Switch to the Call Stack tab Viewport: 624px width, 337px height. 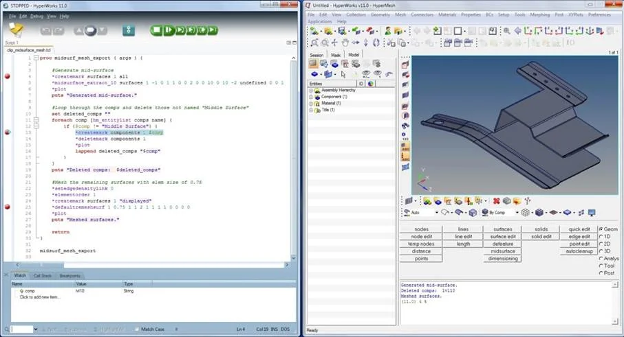(x=43, y=275)
